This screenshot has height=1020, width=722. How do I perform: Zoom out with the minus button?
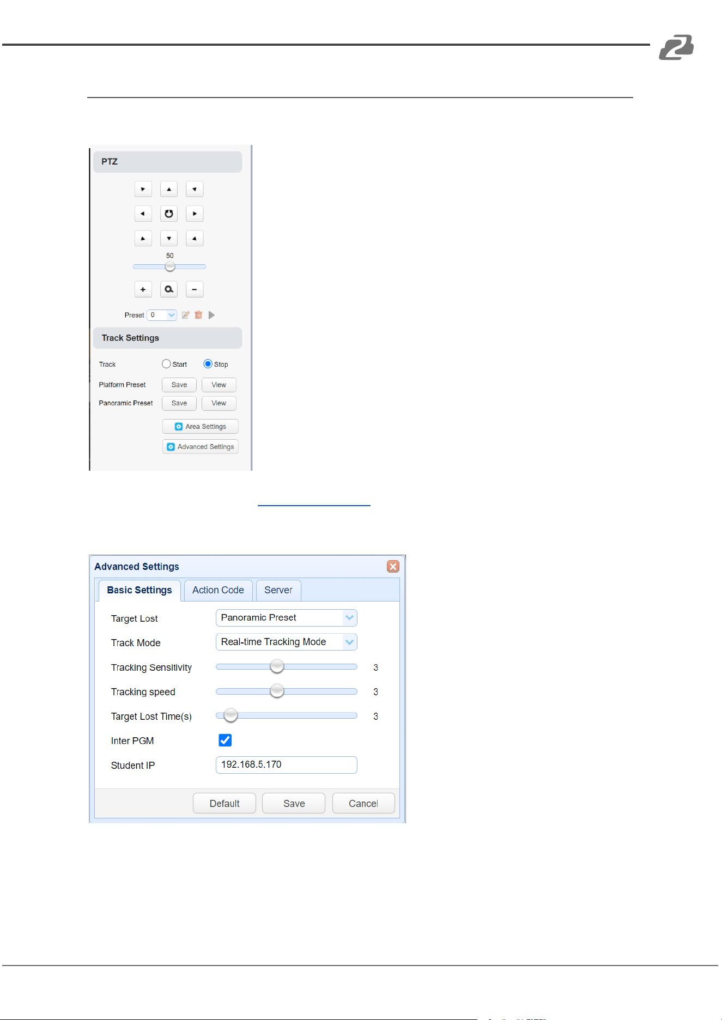tap(195, 289)
